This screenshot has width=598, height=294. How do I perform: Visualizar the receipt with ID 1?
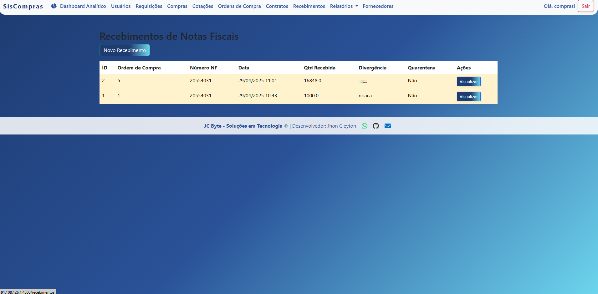468,97
